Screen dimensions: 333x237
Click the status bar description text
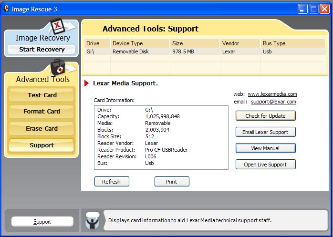(190, 220)
